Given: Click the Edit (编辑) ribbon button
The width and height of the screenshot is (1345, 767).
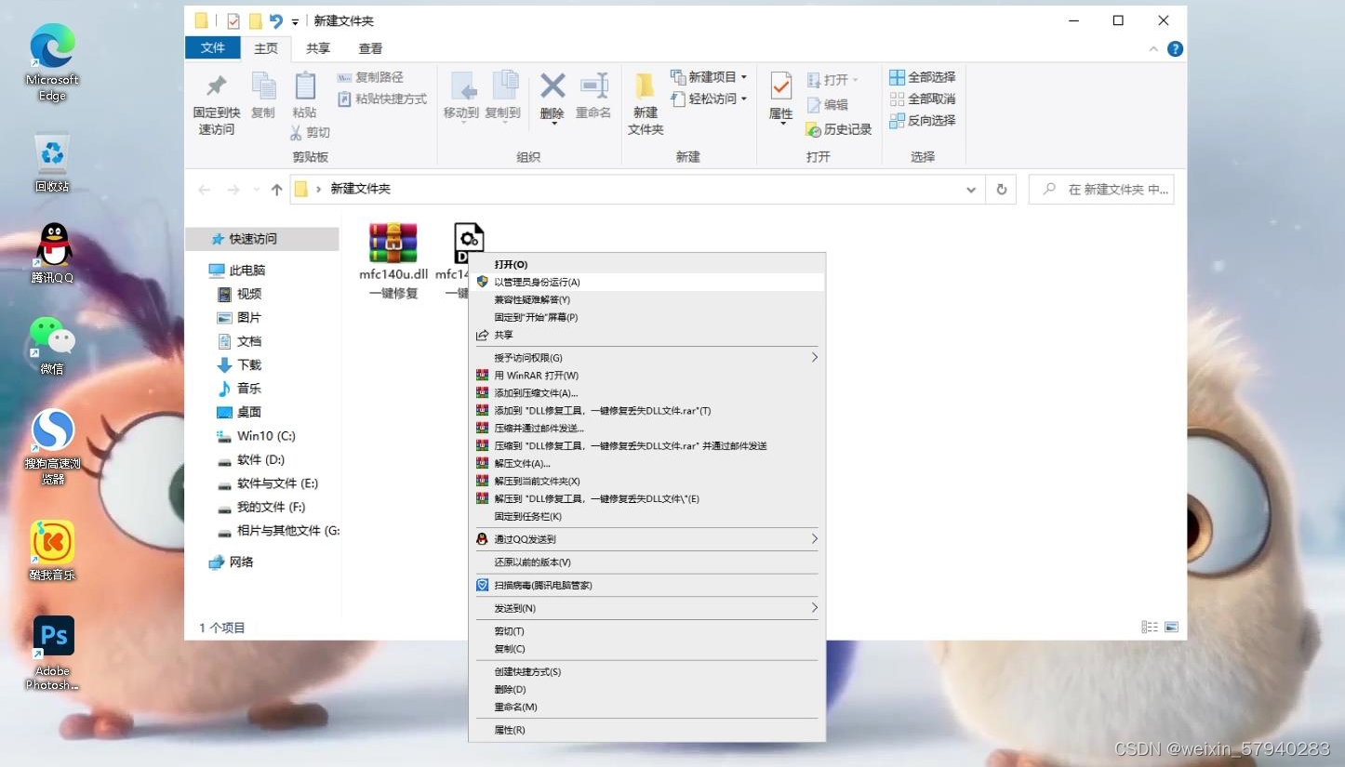Looking at the screenshot, I should (x=827, y=105).
